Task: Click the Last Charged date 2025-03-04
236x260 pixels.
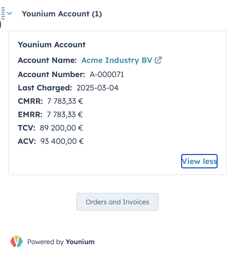Action: click(97, 88)
